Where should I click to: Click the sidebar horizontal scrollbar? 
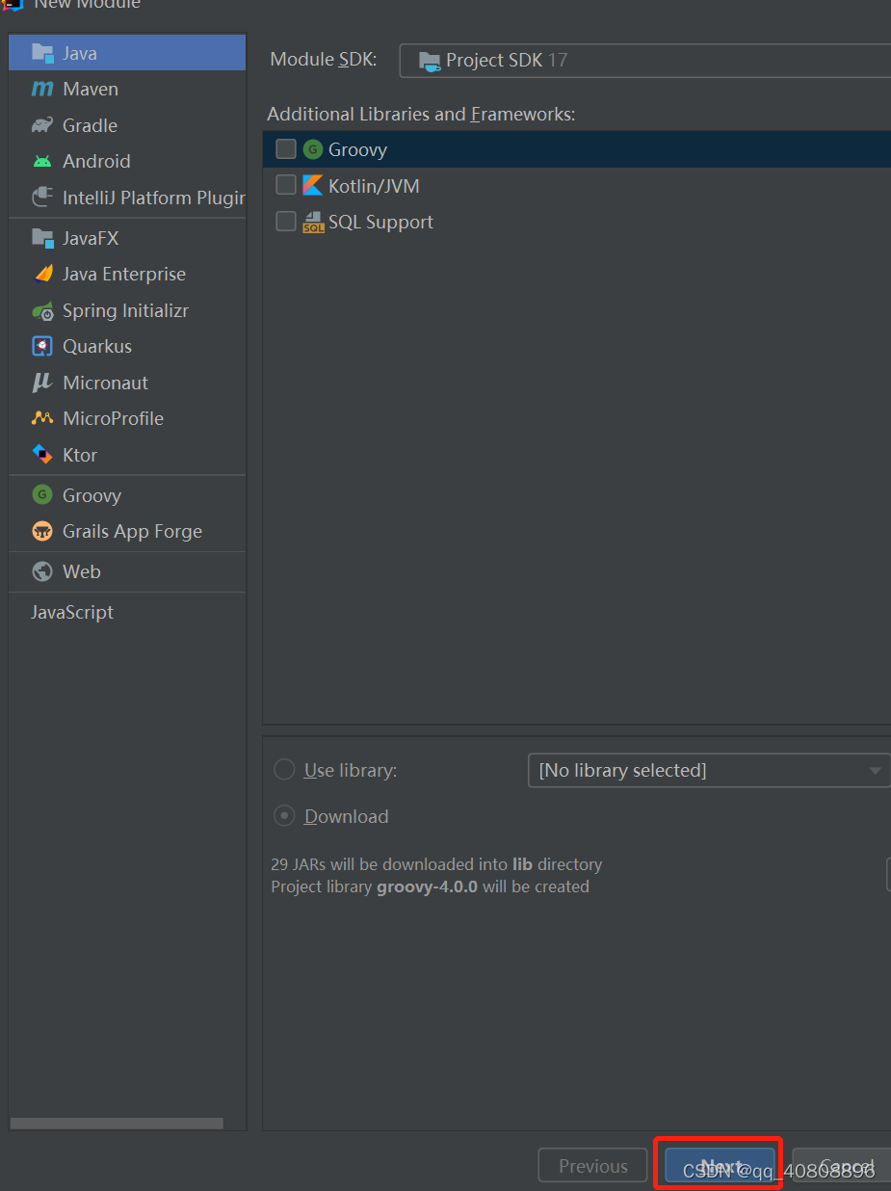pyautogui.click(x=117, y=1124)
